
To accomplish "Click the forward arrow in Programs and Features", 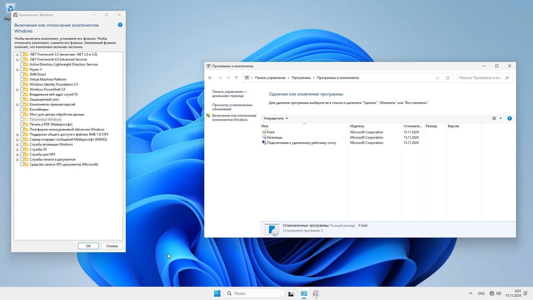I will [x=220, y=78].
